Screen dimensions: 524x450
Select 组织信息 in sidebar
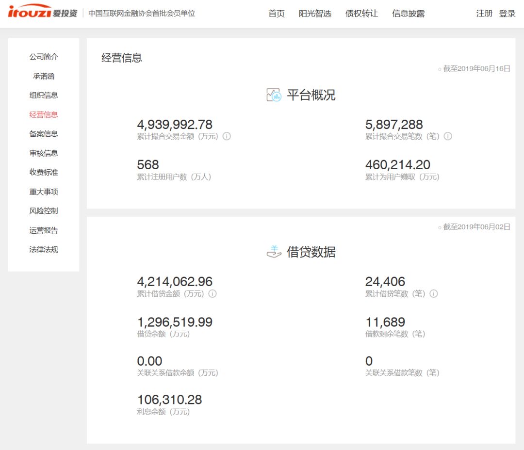[44, 95]
